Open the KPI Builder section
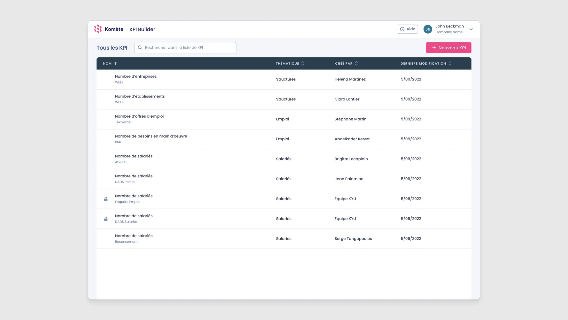The image size is (568, 320). (x=142, y=29)
